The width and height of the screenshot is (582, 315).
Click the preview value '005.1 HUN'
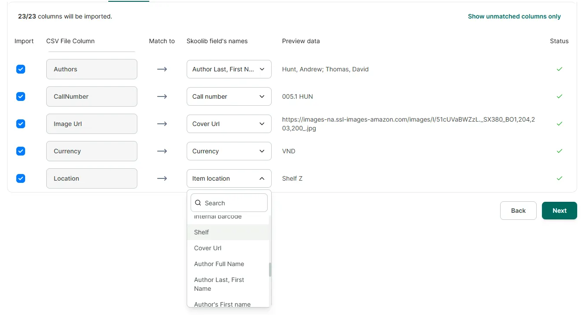click(298, 96)
